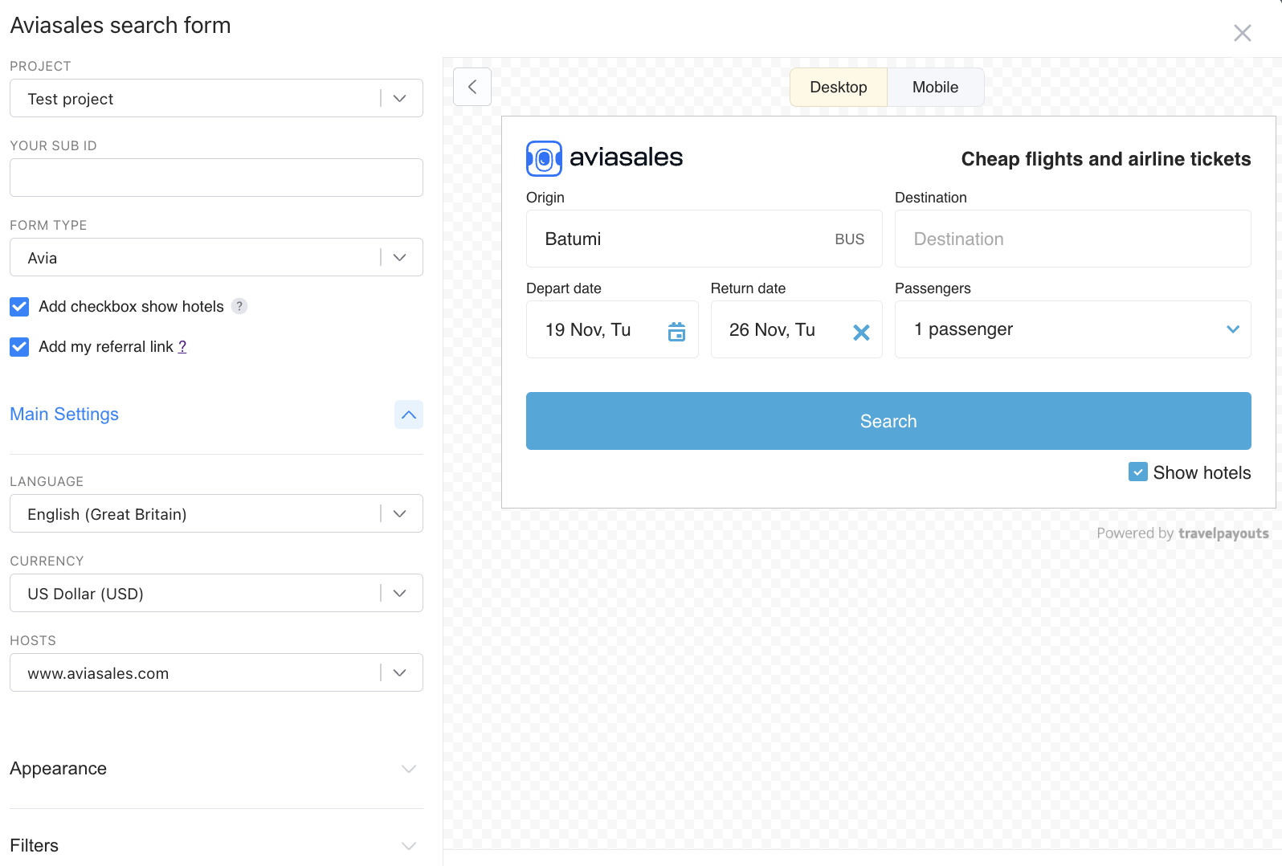Screen dimensions: 1282x866
Task: Click the Origin field containing Batumi
Action: pyautogui.click(x=704, y=239)
